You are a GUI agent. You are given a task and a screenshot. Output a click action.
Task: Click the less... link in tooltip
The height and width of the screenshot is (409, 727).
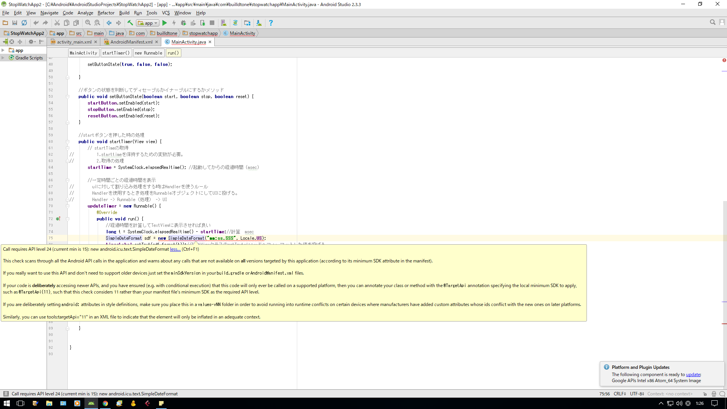click(175, 249)
